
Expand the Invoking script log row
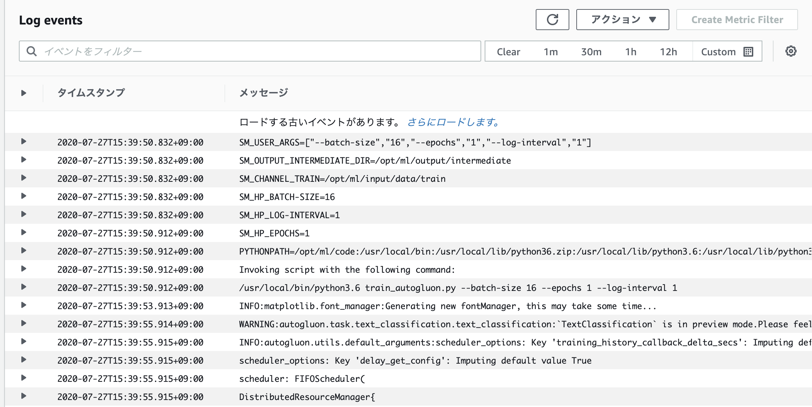coord(23,269)
